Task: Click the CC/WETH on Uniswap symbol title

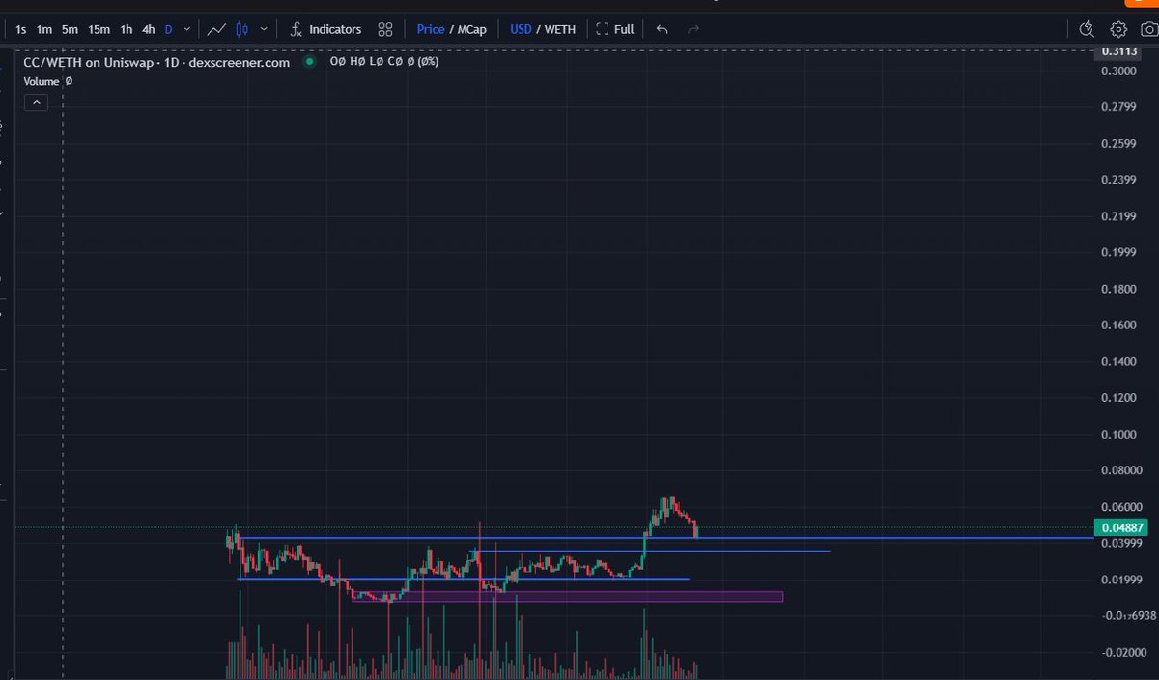Action: pos(156,62)
